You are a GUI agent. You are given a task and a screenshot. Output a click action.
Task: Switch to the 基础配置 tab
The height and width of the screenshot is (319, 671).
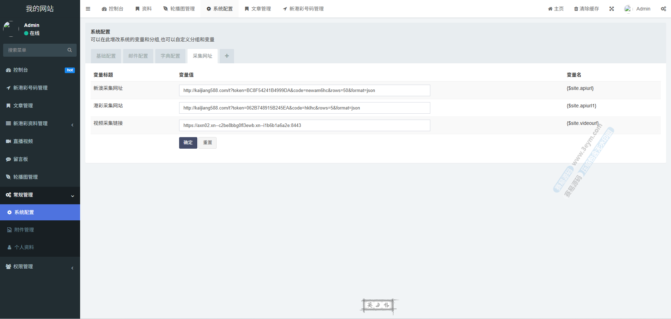pyautogui.click(x=106, y=56)
